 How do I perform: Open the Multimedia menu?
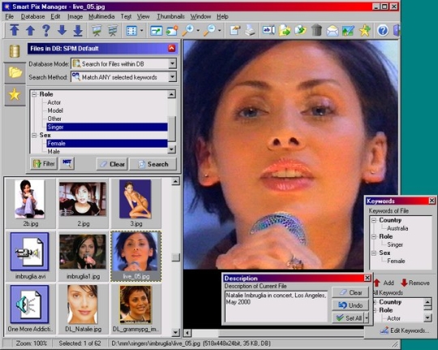pyautogui.click(x=101, y=16)
